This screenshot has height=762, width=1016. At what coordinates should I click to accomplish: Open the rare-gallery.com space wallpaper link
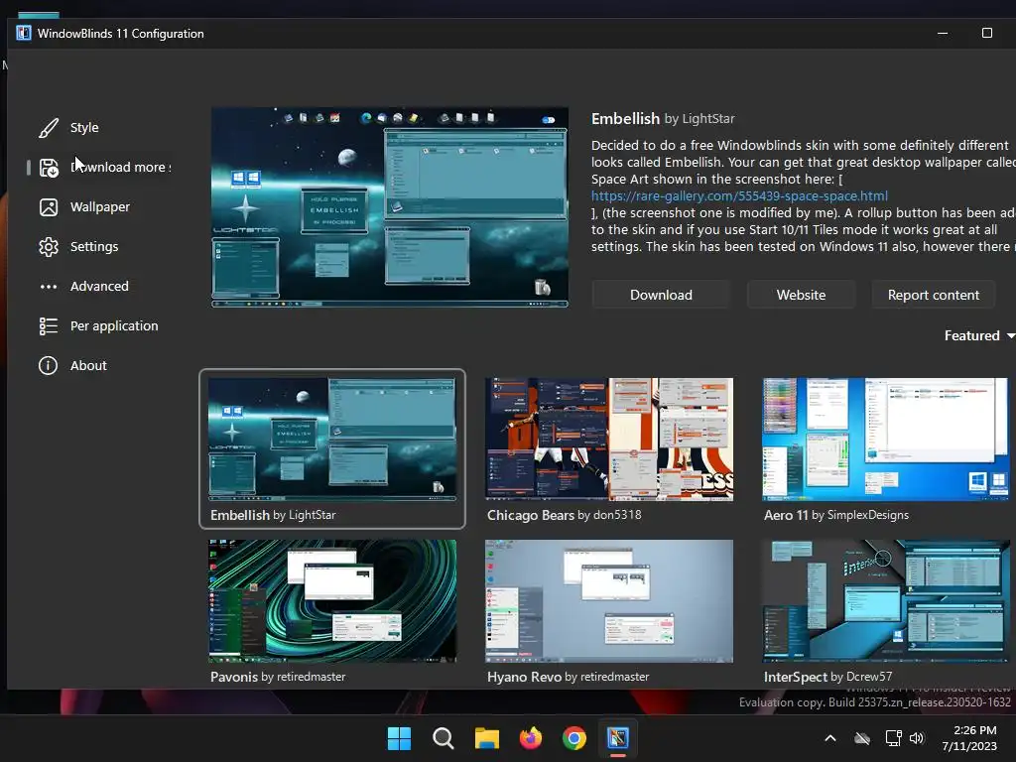pyautogui.click(x=739, y=195)
